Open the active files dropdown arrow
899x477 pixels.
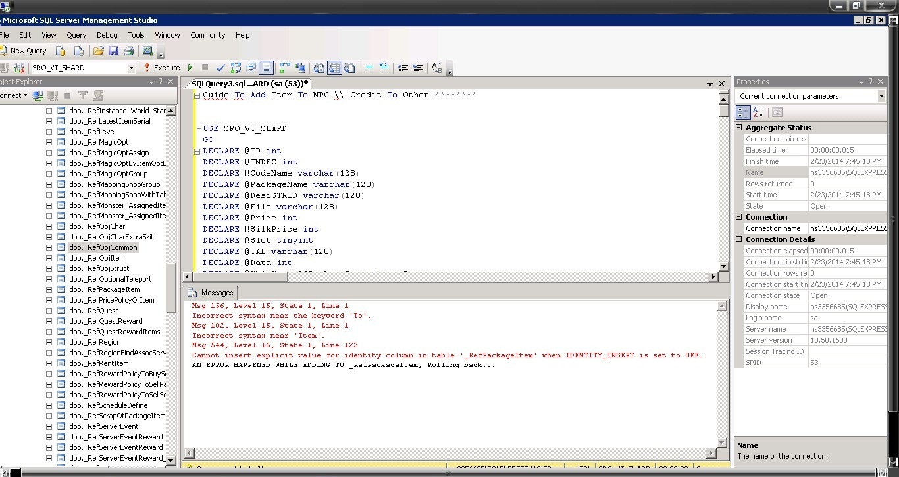(x=710, y=84)
